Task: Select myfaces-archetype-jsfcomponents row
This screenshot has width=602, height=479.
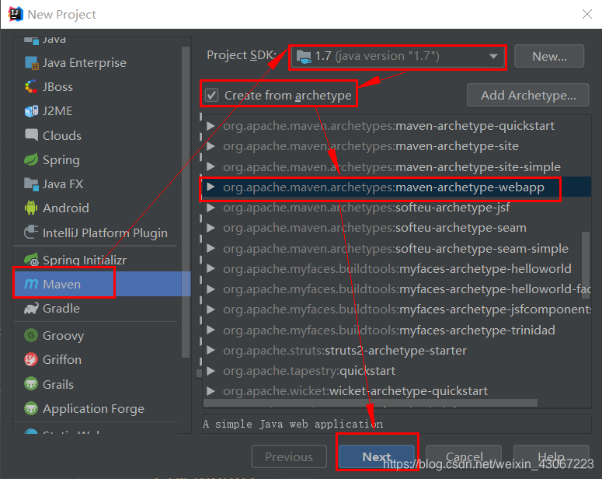Action: (x=397, y=309)
